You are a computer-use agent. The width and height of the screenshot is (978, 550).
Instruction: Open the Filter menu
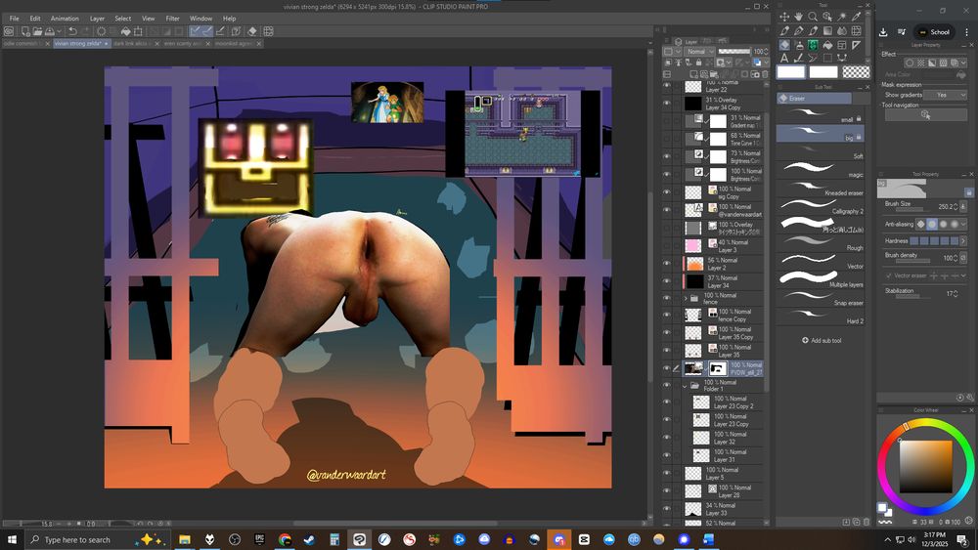click(x=172, y=19)
